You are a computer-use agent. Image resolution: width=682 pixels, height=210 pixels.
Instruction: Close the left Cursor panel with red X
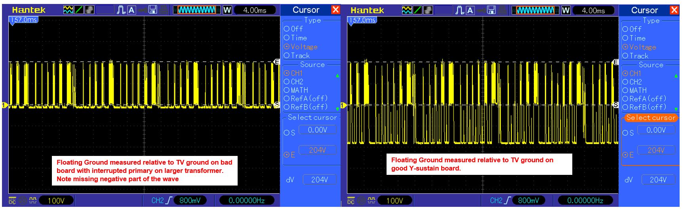335,9
